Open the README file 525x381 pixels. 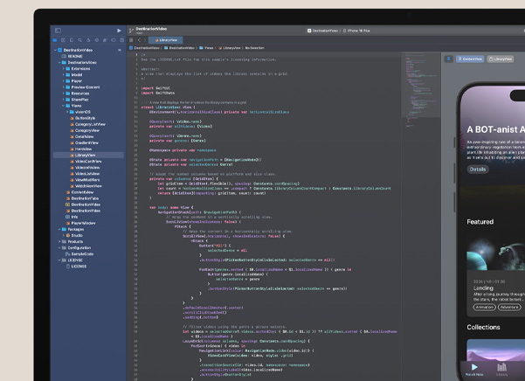click(72, 56)
